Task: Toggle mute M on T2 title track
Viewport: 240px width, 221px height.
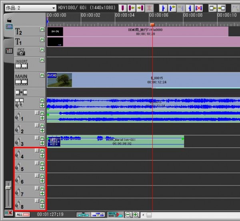Action: point(42,30)
